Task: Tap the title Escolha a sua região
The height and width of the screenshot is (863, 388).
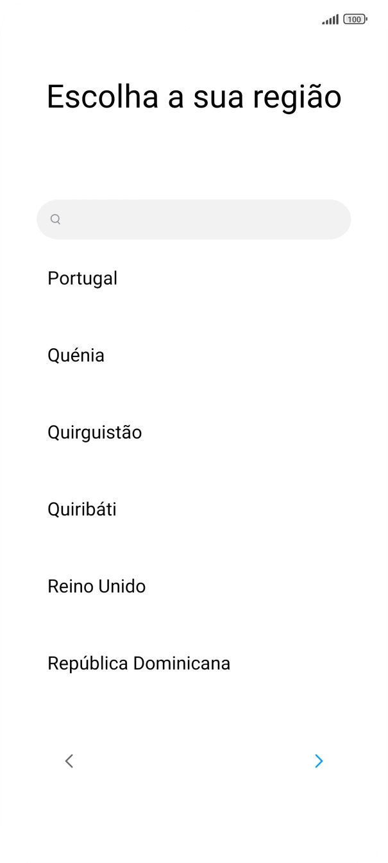Action: pos(194,96)
